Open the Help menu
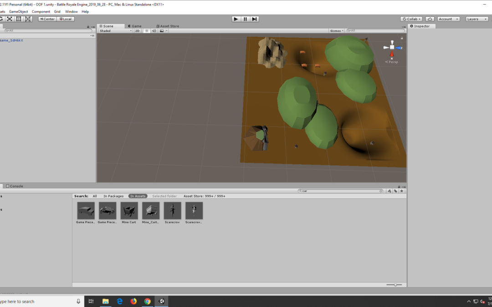The image size is (492, 307). pyautogui.click(x=85, y=11)
